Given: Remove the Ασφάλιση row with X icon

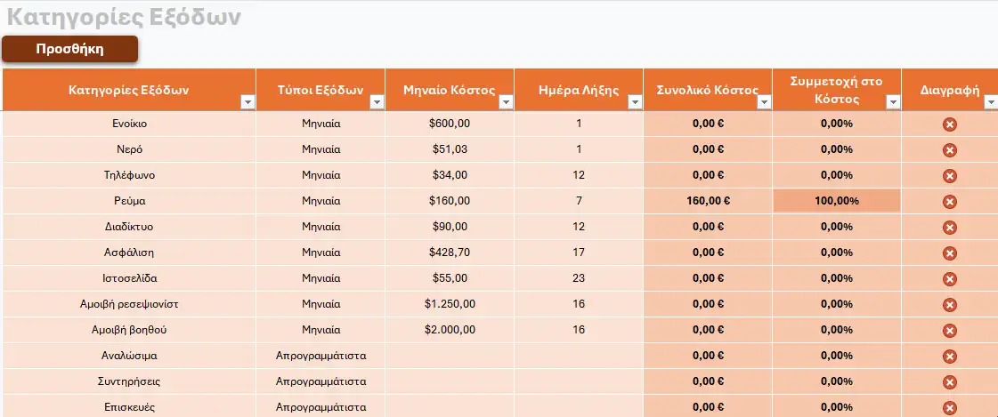Looking at the screenshot, I should [950, 253].
